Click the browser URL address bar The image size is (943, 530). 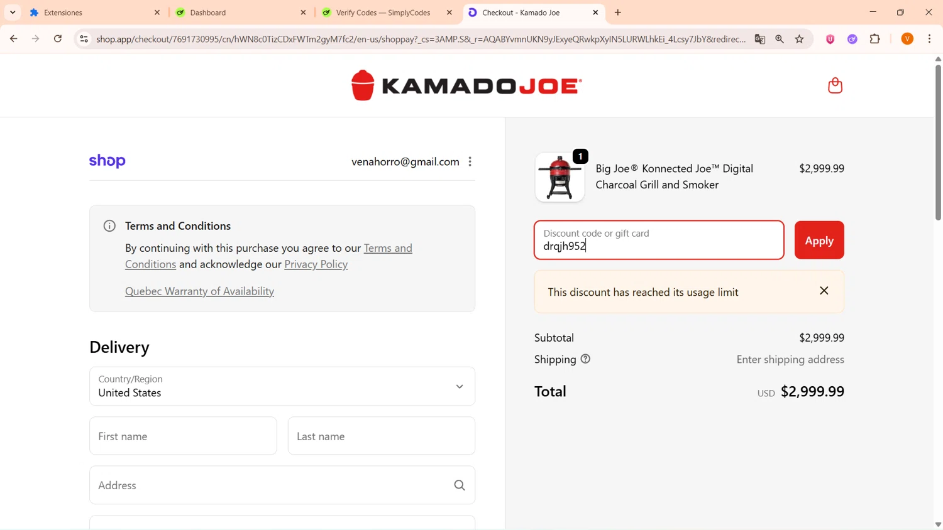tap(421, 39)
